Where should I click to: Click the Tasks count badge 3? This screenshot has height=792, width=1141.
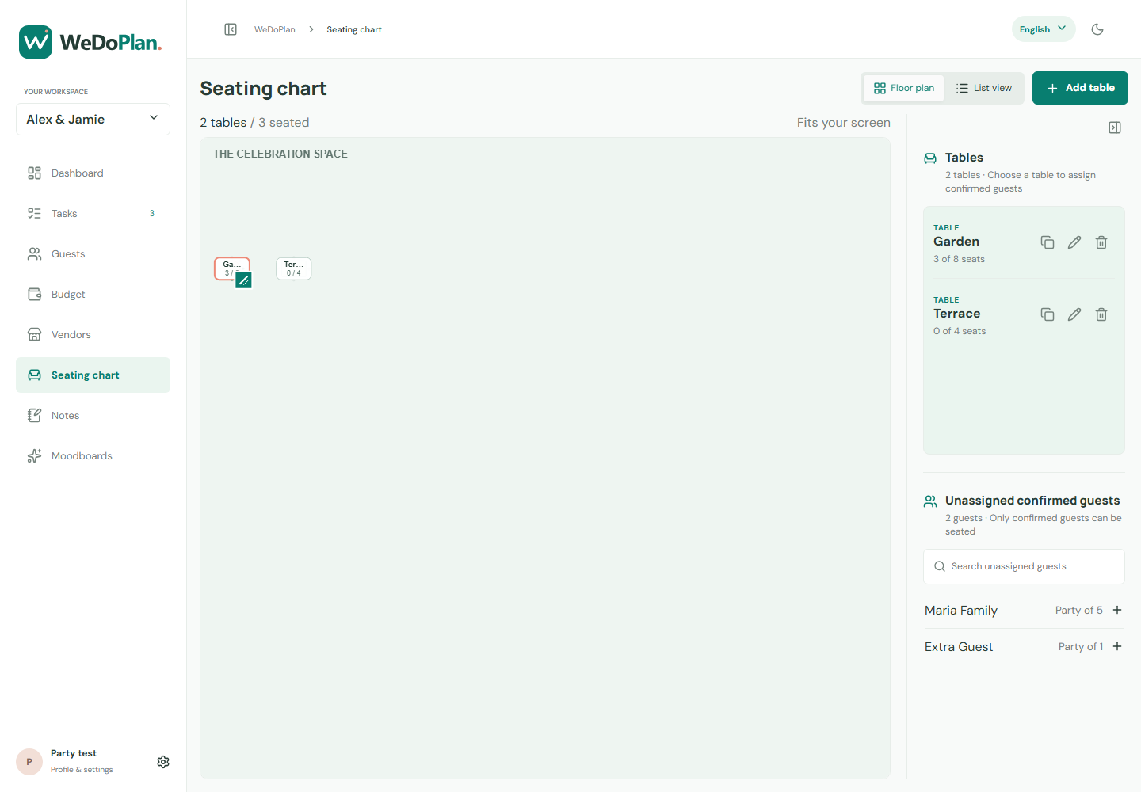point(151,213)
